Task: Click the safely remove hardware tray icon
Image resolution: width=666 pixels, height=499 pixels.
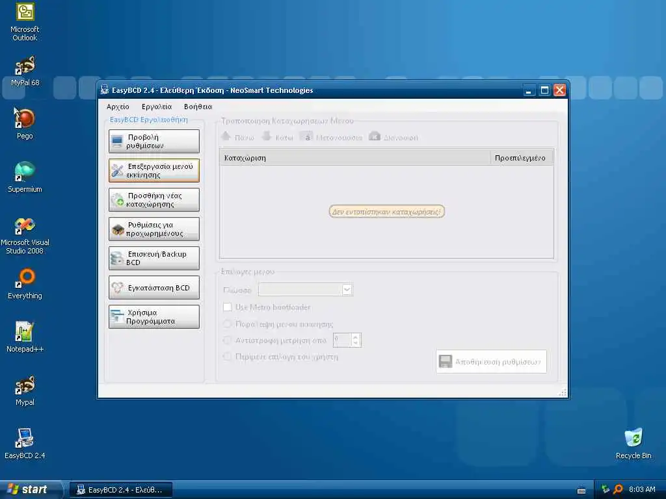Action: (606, 489)
